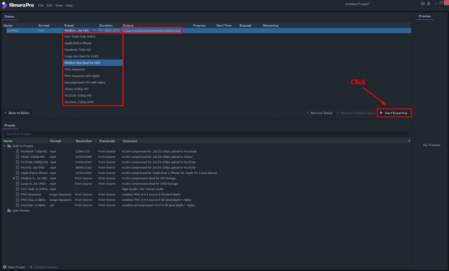Open the File menu

point(41,5)
